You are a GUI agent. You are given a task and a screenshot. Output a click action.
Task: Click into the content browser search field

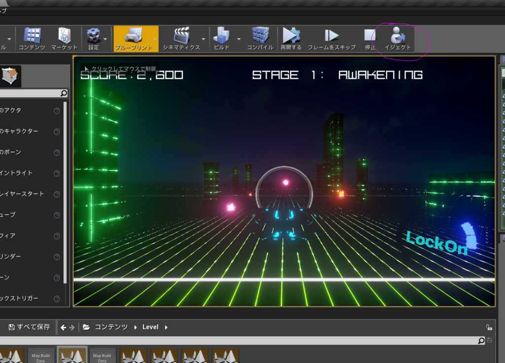pos(238,340)
